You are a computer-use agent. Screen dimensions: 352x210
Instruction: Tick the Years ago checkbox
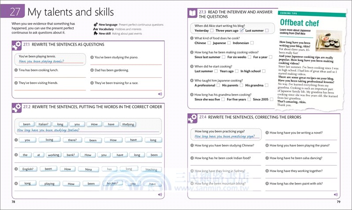click(x=237, y=71)
